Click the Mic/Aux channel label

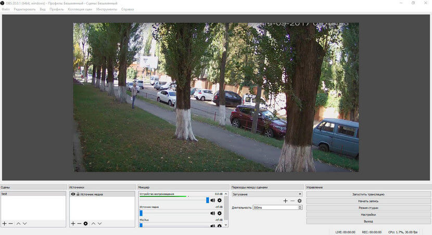click(144, 220)
